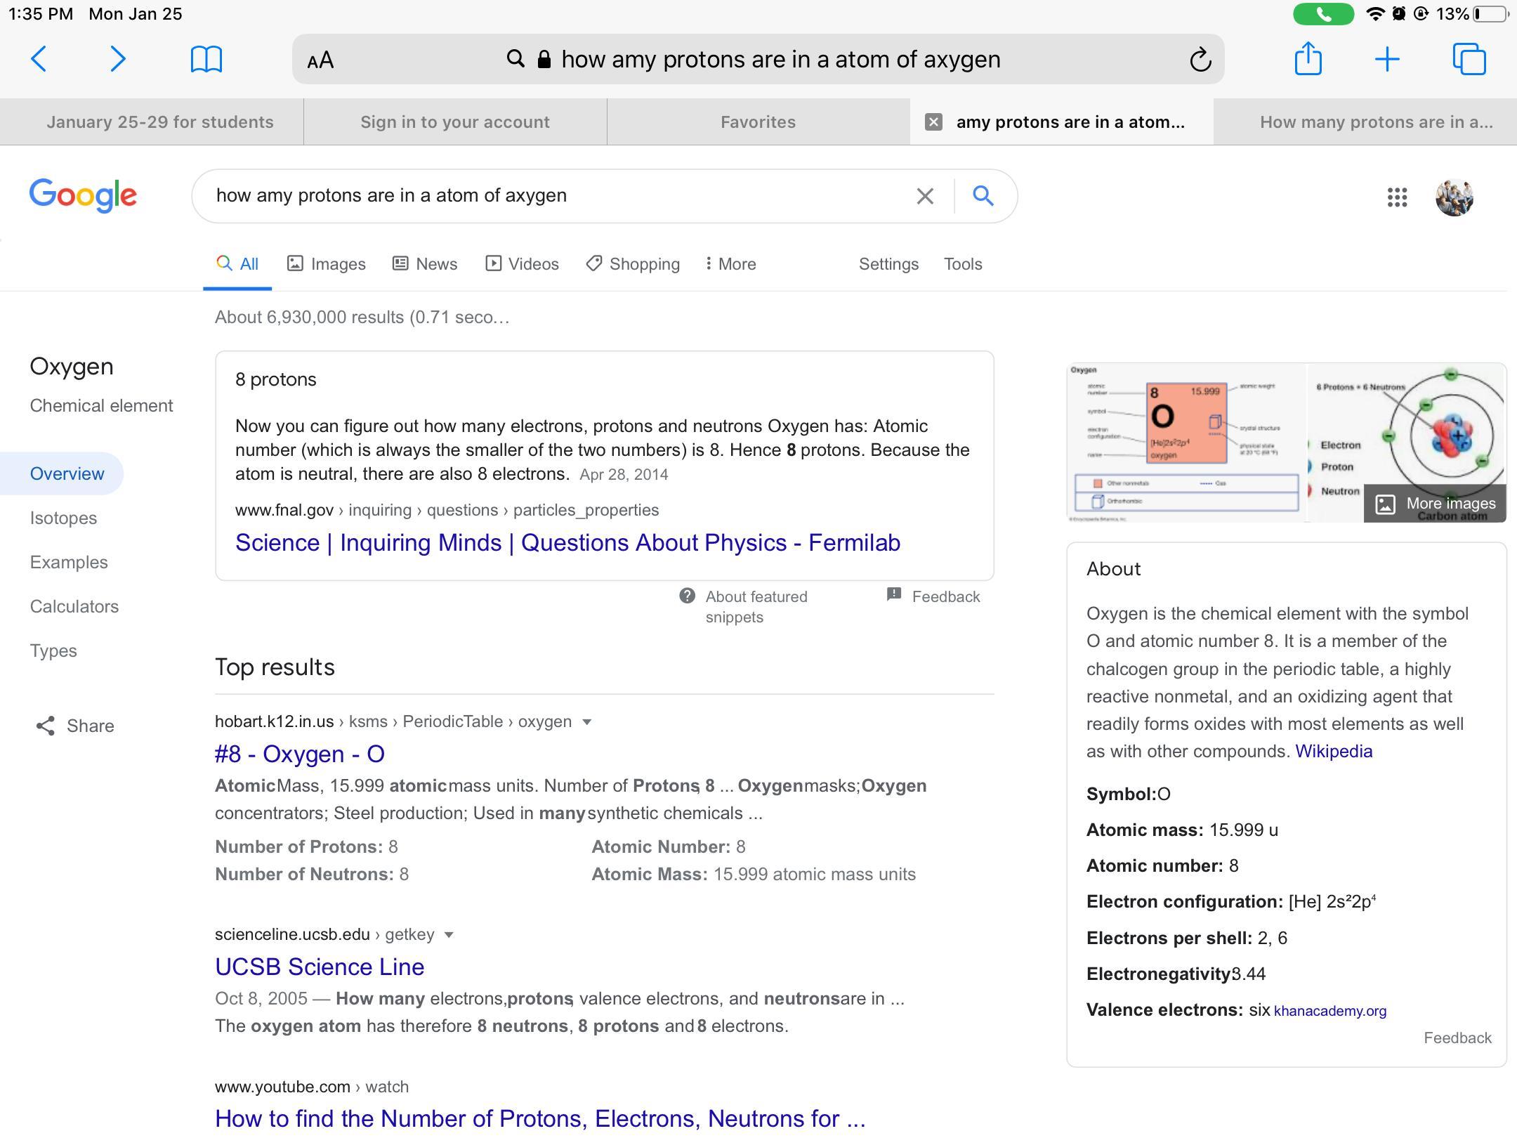The height and width of the screenshot is (1138, 1517).
Task: Show all tabs overview icon
Action: [x=1469, y=59]
